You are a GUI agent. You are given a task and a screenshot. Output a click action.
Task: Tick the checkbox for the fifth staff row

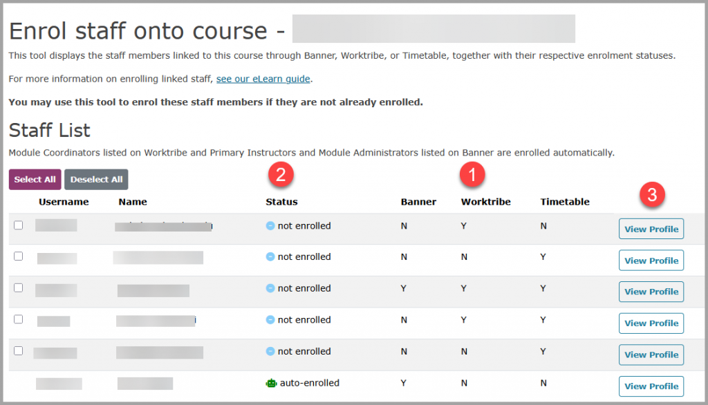pos(19,350)
